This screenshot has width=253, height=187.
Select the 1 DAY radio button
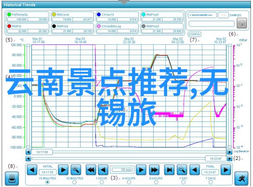183,182
